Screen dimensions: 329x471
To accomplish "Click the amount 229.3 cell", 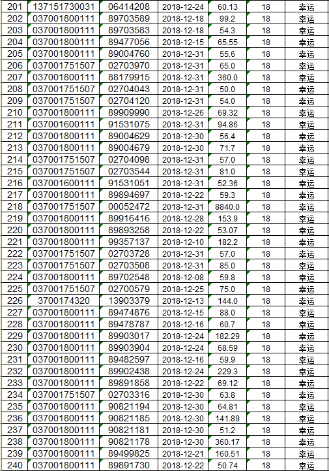I will coord(227,371).
